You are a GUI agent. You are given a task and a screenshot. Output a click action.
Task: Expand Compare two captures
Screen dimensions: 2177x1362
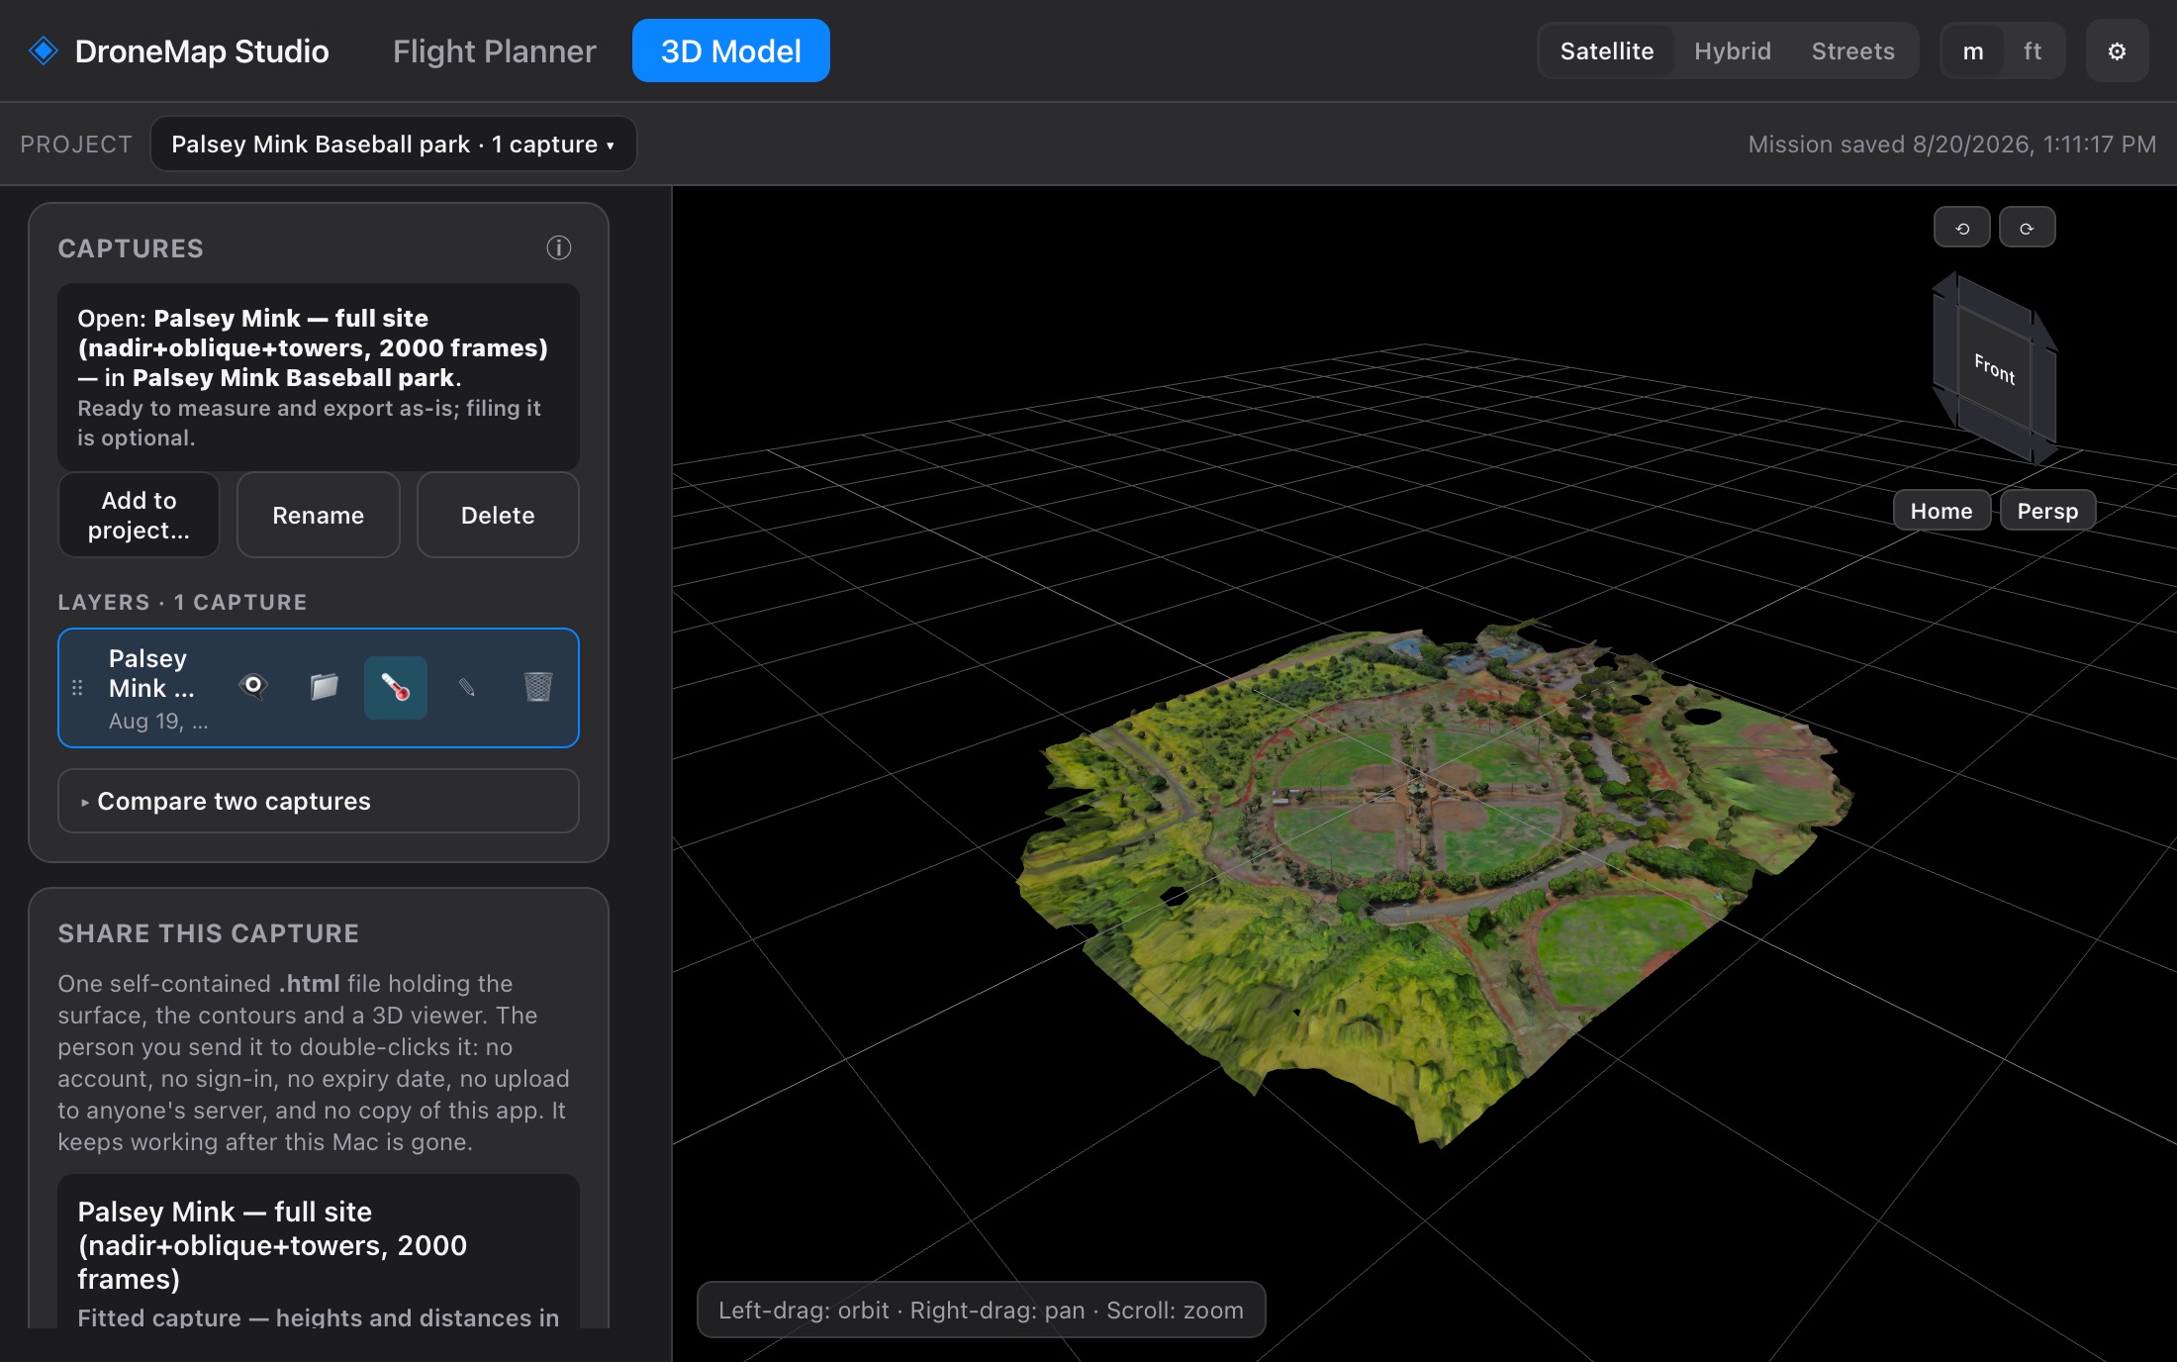click(319, 801)
